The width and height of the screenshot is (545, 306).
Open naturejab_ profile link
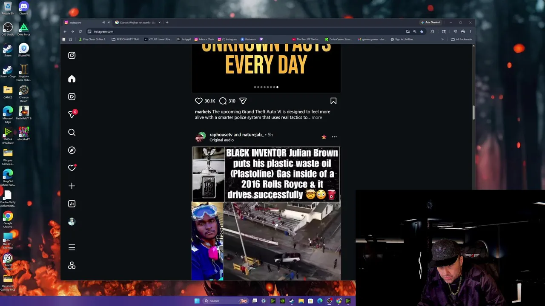point(253,135)
